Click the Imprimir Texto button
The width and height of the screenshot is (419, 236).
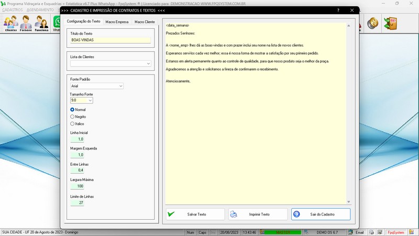[x=258, y=214]
